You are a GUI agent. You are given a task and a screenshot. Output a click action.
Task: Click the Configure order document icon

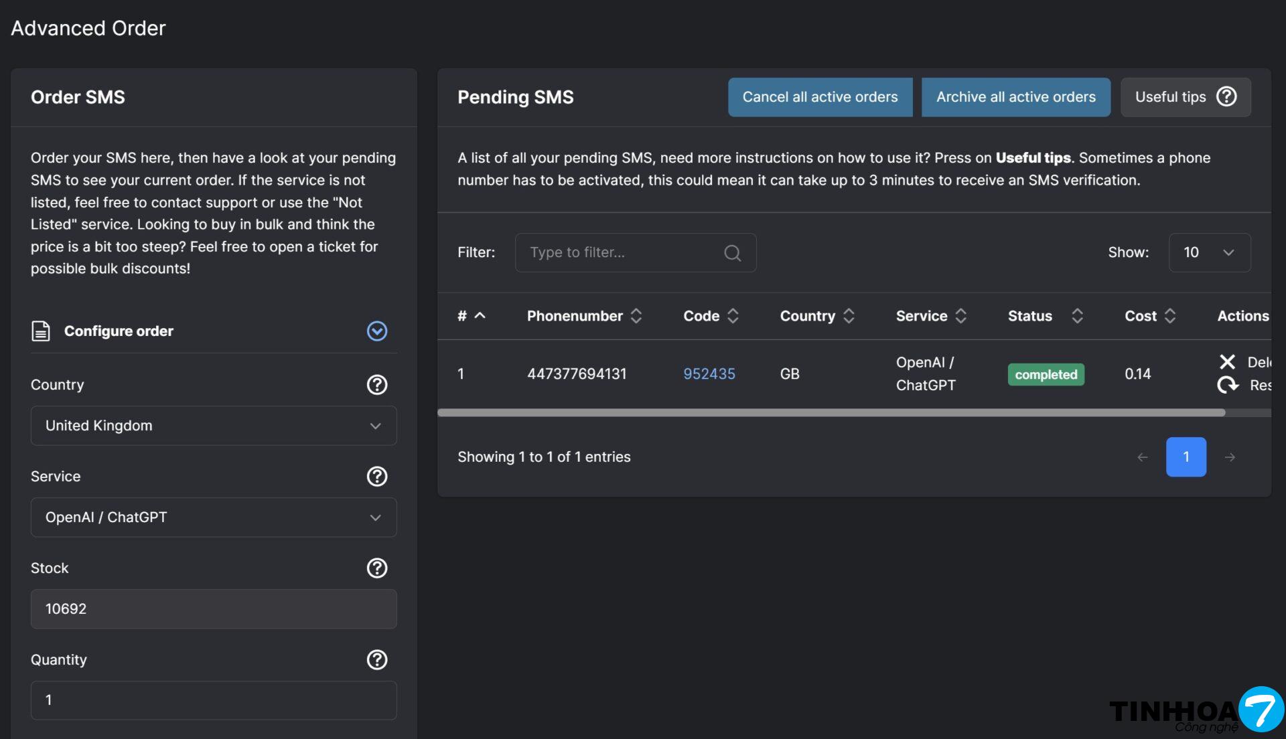[x=41, y=331]
